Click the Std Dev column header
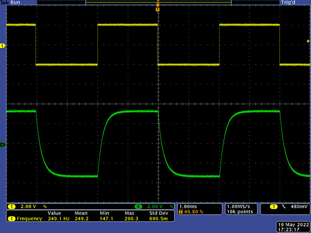 158,213
